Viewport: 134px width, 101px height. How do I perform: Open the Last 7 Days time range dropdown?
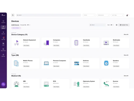click(x=117, y=15)
